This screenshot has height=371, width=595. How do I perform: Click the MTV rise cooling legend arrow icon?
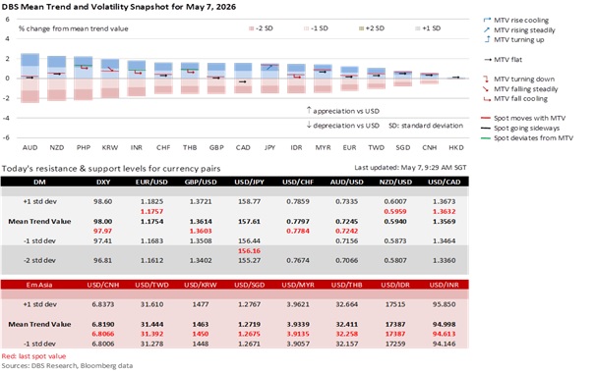(x=487, y=20)
